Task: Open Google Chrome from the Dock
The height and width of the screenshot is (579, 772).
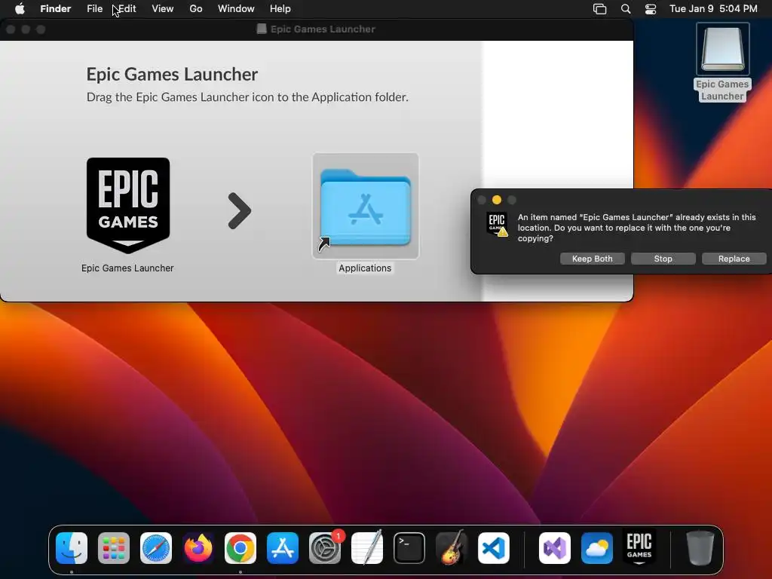Action: pos(240,548)
